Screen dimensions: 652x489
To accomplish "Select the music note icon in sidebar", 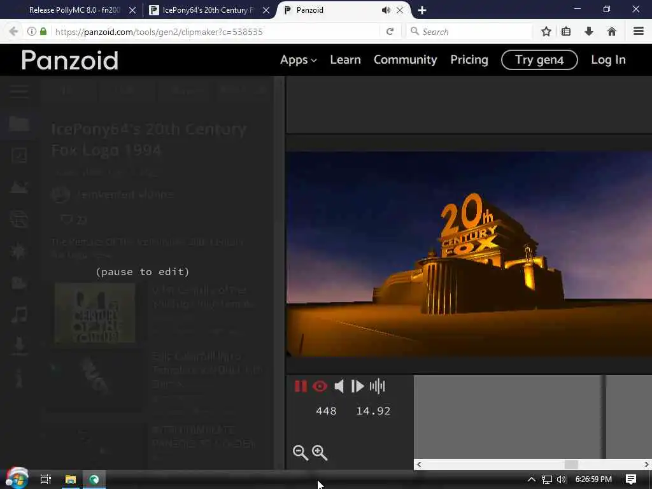I will click(19, 315).
